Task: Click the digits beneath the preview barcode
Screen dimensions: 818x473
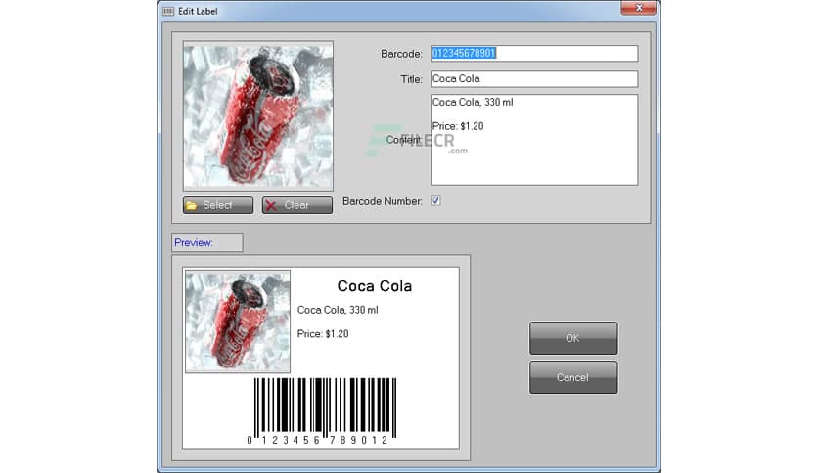Action: [x=319, y=441]
